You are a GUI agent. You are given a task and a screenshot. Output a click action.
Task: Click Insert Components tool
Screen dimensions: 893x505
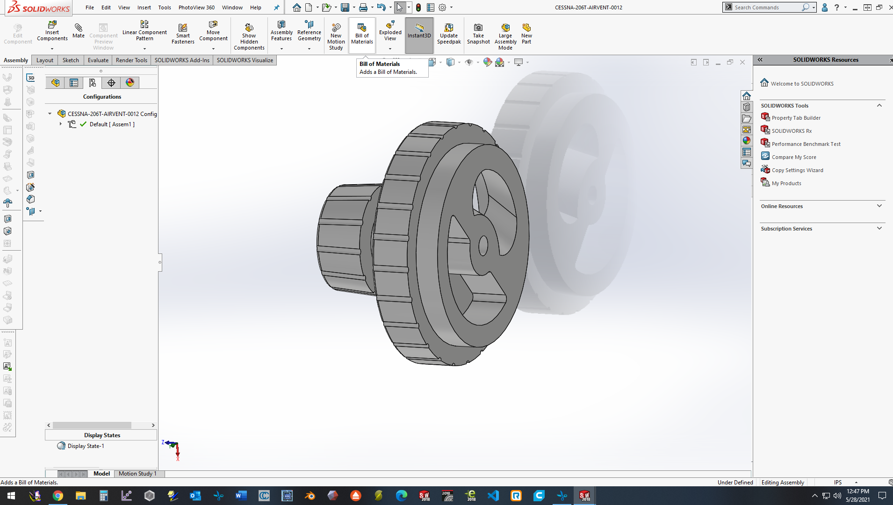coord(52,31)
